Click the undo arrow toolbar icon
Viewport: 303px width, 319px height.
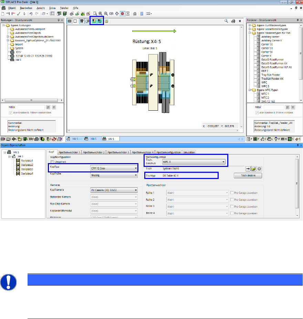(31, 14)
